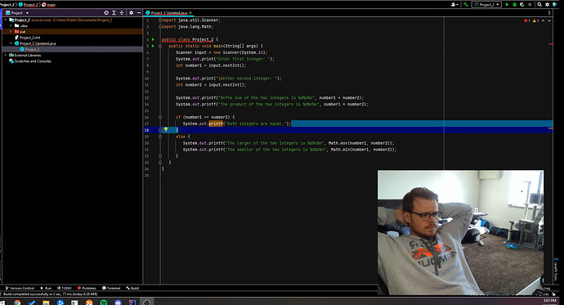
Task: Hide the Project tool window with minus
Action: (139, 12)
